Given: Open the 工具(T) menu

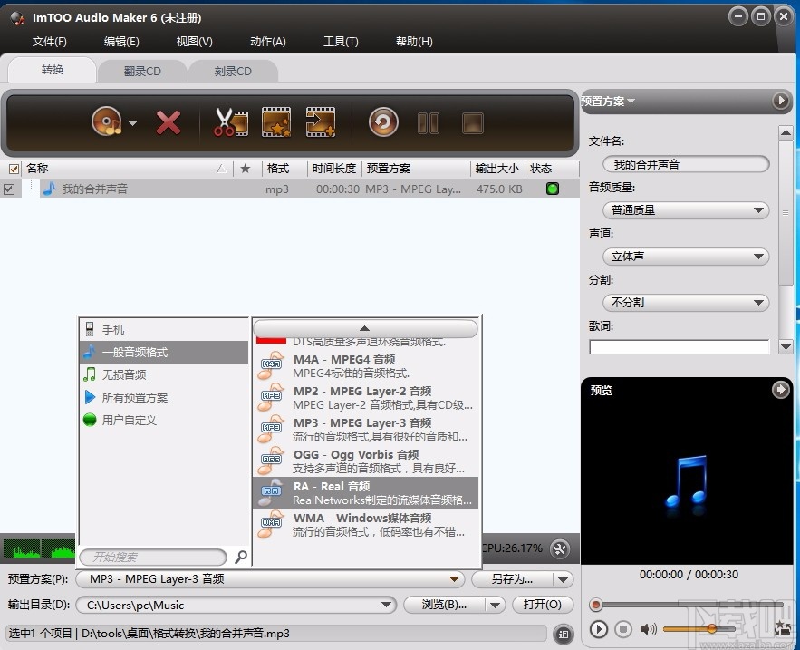Looking at the screenshot, I should pyautogui.click(x=341, y=41).
